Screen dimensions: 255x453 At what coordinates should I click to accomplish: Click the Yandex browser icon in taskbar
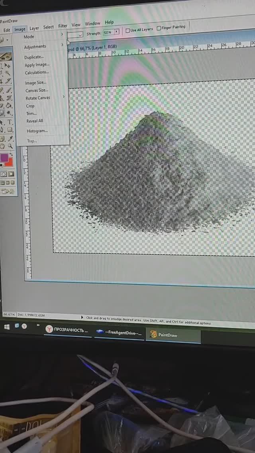coord(24,326)
